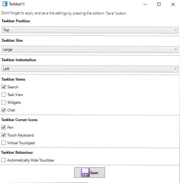Click the 'Don't forget to apply' reminder text
The height and width of the screenshot is (183, 180).
(64, 13)
